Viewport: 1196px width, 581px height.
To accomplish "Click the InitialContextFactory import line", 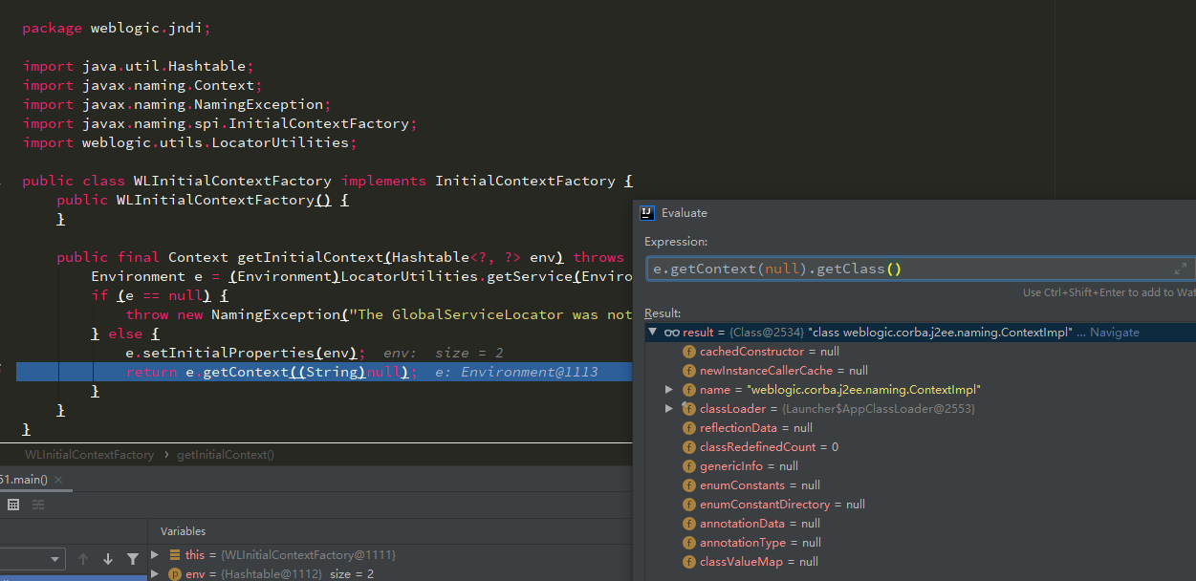I will 219,123.
